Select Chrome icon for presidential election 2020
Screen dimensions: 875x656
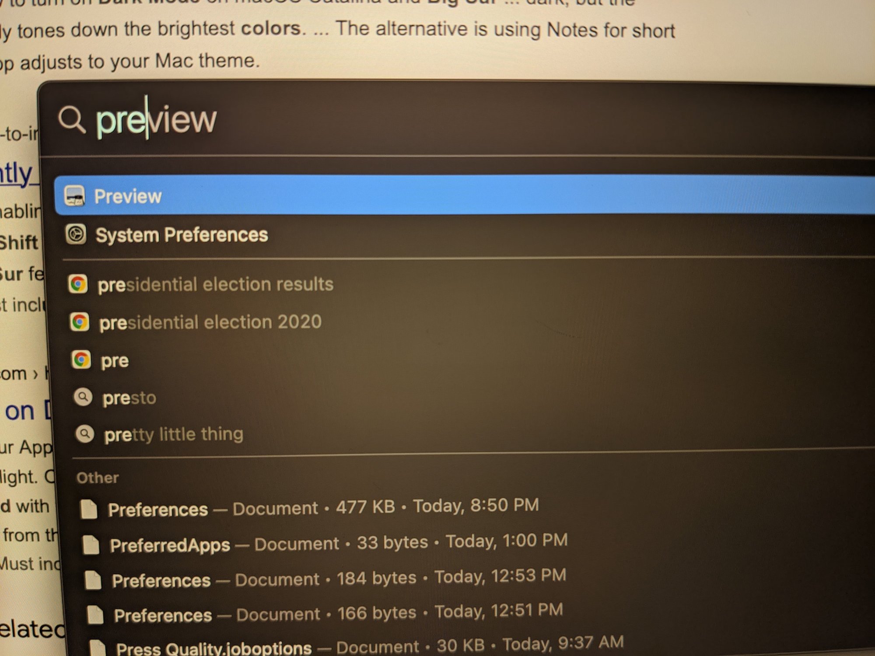pos(76,321)
